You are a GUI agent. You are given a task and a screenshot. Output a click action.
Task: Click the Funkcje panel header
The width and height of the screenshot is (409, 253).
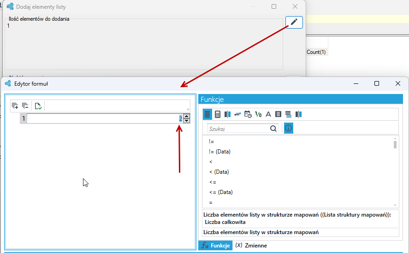pyautogui.click(x=301, y=100)
